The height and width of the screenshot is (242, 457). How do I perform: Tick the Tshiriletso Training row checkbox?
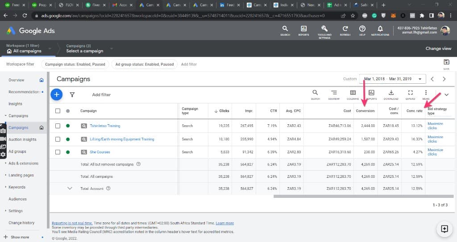point(58,126)
